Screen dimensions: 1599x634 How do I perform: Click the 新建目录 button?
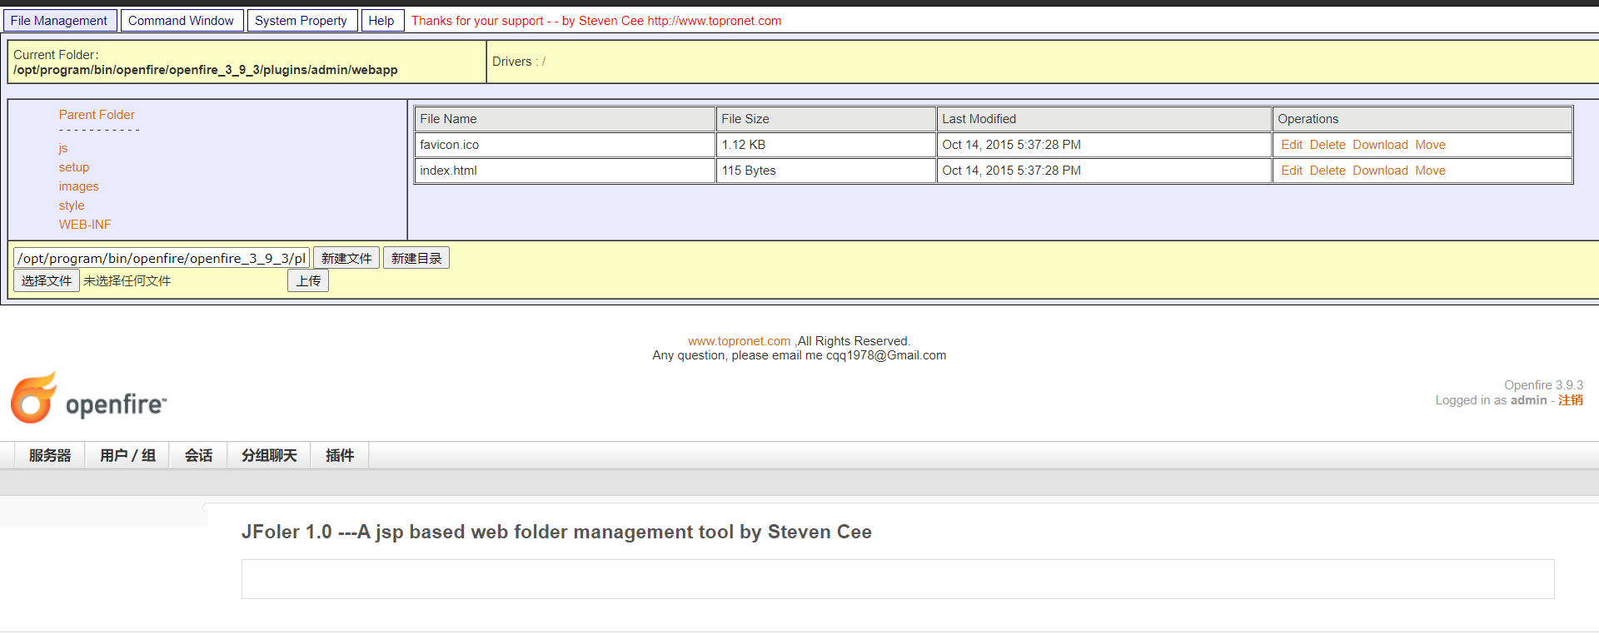click(x=416, y=258)
